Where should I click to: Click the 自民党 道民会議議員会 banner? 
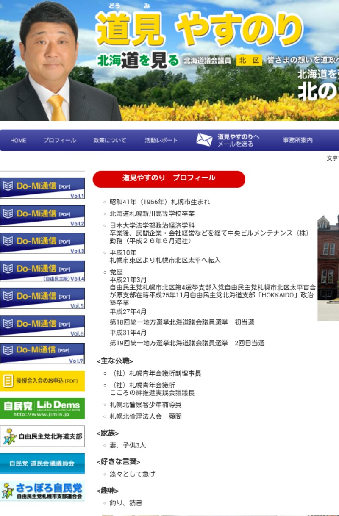coord(42,463)
